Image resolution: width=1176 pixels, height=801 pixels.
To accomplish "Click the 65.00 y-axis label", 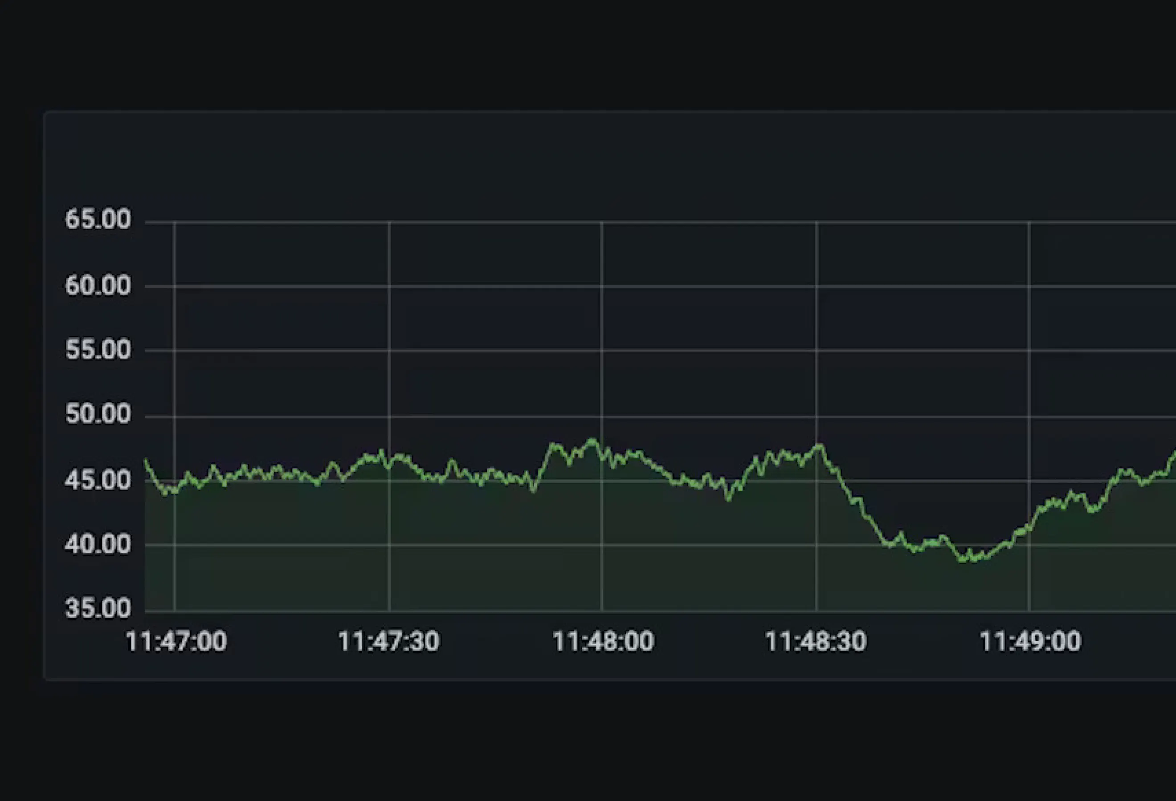I will [98, 220].
